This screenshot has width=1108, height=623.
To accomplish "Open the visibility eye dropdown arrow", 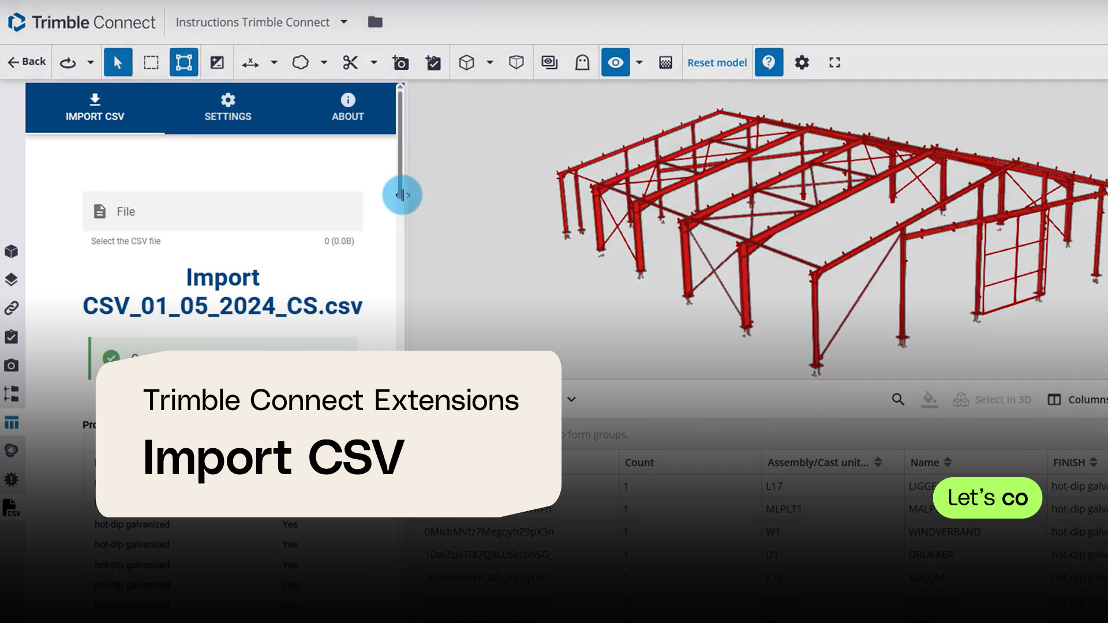I will click(x=639, y=62).
